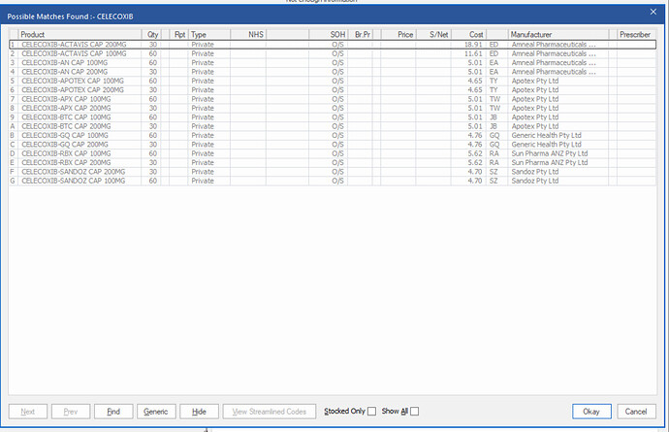Select row CELECOXIB-GQ CAP 200MG

333,145
